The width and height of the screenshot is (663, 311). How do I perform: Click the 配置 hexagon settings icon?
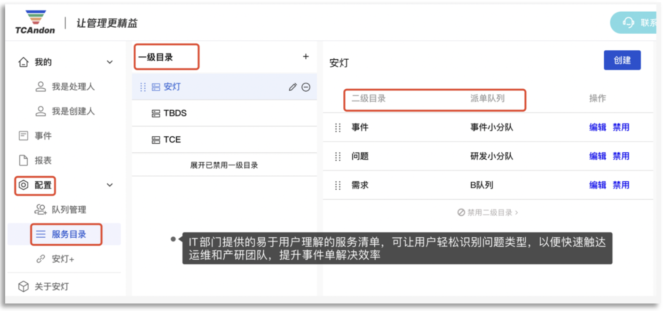pyautogui.click(x=23, y=185)
